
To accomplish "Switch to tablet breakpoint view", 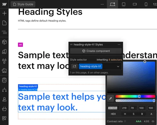I will click(124, 4).
